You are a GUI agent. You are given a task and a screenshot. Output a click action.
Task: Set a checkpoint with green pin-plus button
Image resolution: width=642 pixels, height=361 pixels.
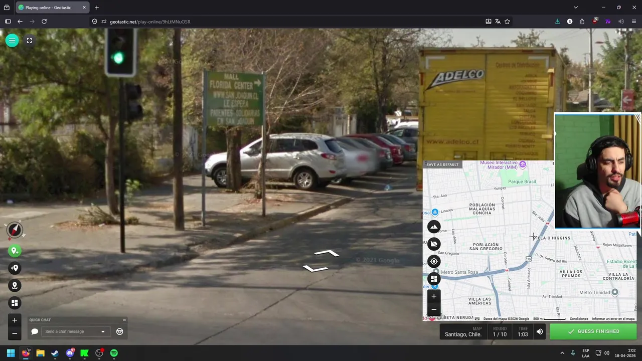click(15, 251)
